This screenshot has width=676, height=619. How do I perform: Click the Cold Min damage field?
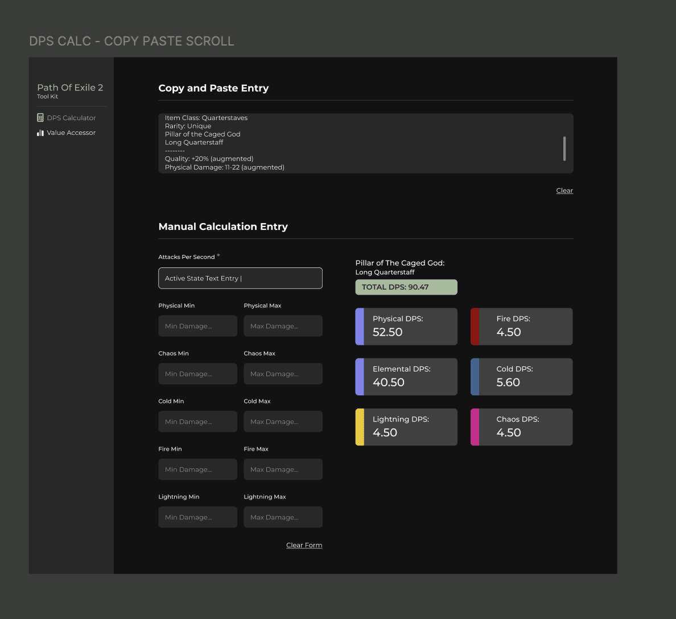coord(197,422)
